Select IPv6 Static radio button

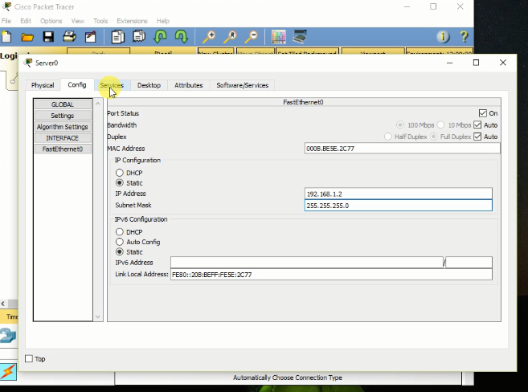[x=120, y=251]
